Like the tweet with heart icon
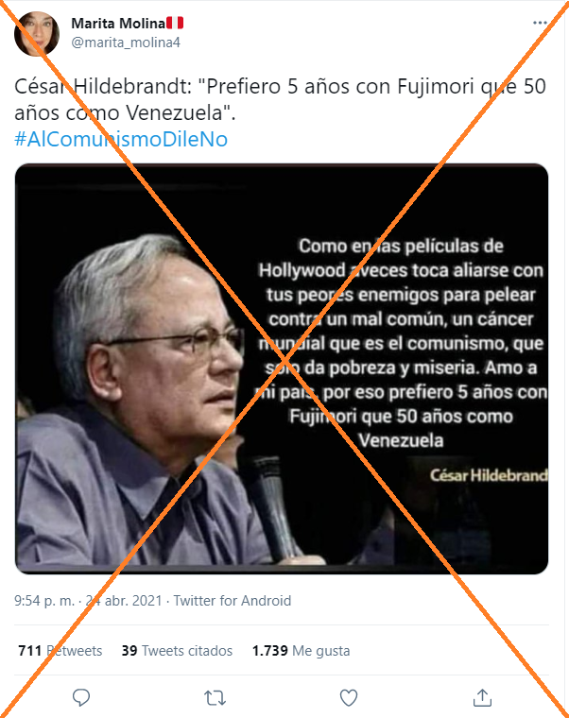Image resolution: width=569 pixels, height=718 pixels. pos(348,698)
